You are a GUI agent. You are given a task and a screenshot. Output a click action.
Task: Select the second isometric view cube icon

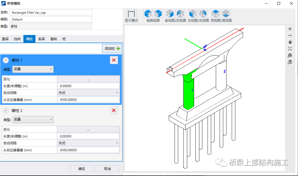[158, 14]
